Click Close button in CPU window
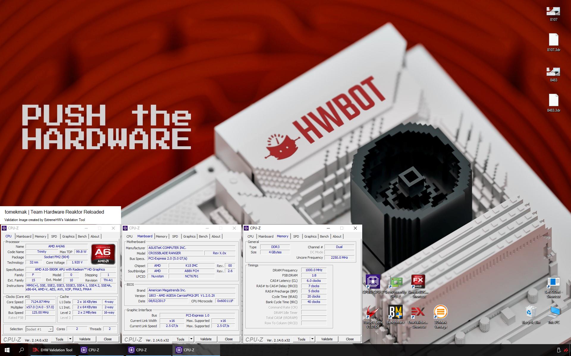Screen dimensions: 571x356 108,339
